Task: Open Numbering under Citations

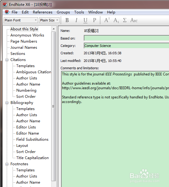Action: point(26,90)
